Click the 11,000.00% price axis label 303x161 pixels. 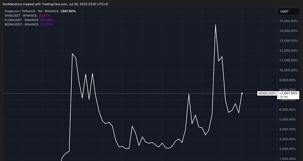click(288, 60)
